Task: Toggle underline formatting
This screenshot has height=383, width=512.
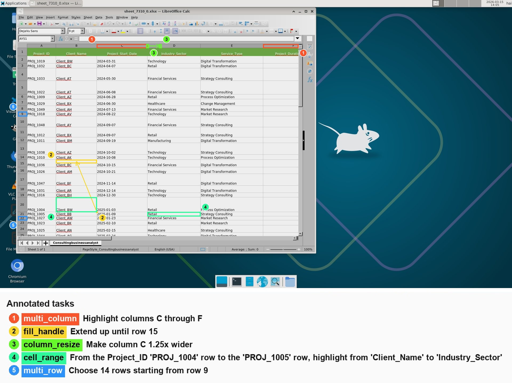Action: point(102,31)
